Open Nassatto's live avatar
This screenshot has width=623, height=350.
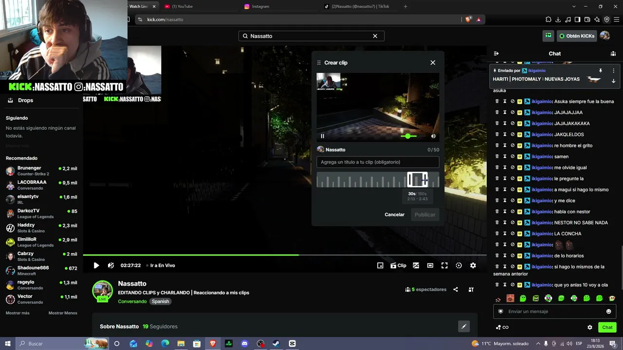(x=103, y=291)
